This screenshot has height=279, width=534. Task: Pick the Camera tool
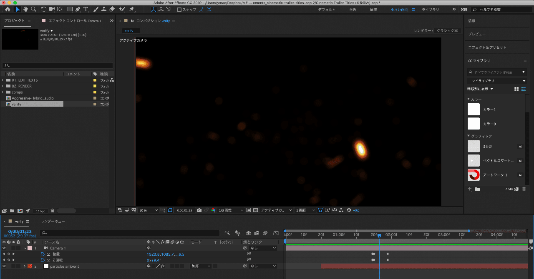[51, 9]
